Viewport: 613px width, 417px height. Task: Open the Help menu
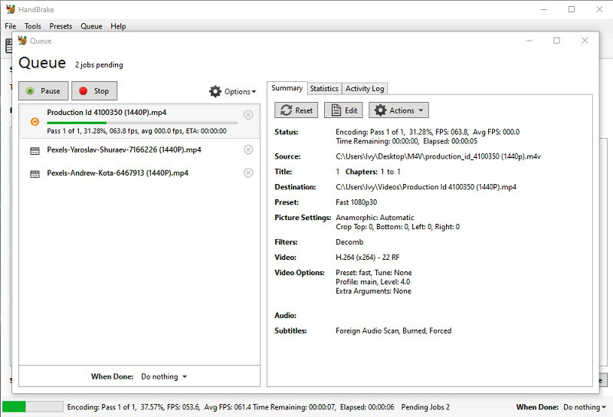pyautogui.click(x=118, y=26)
